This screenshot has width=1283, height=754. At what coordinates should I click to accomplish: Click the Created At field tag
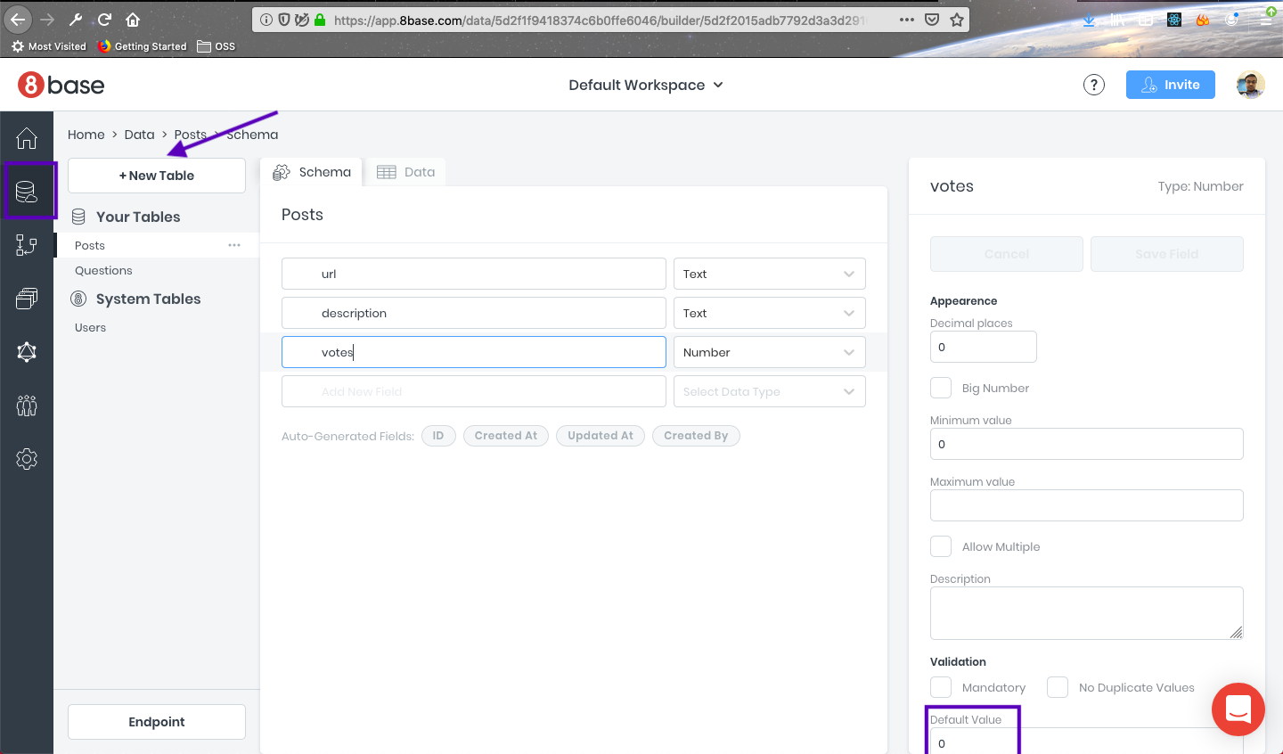tap(506, 436)
